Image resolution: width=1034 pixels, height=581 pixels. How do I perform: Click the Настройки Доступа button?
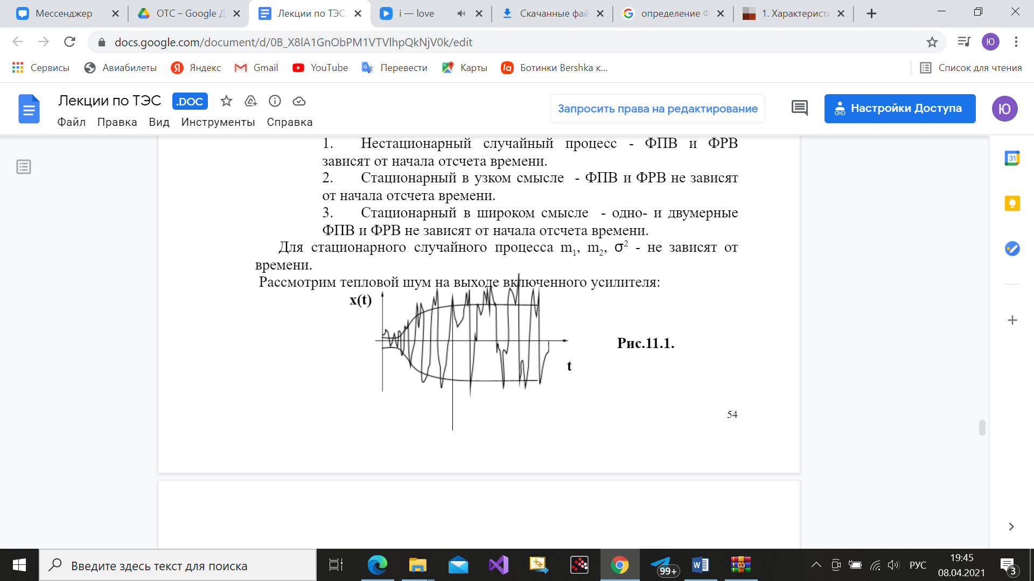[x=900, y=109]
